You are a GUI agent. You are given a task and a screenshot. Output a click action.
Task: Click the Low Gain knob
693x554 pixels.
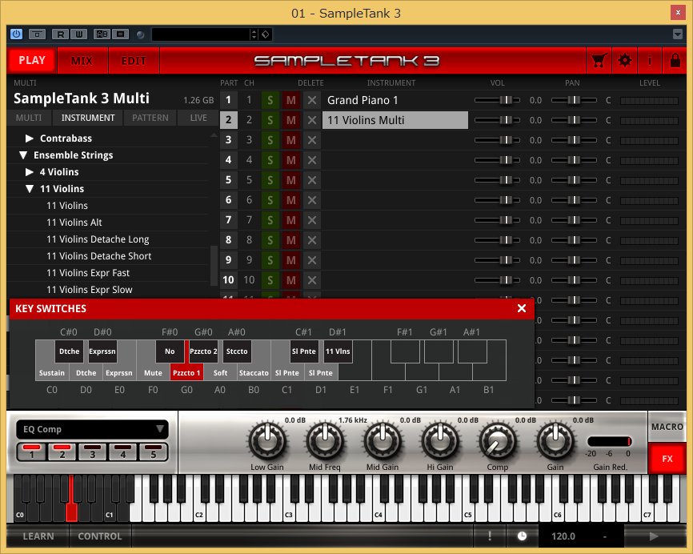click(267, 441)
